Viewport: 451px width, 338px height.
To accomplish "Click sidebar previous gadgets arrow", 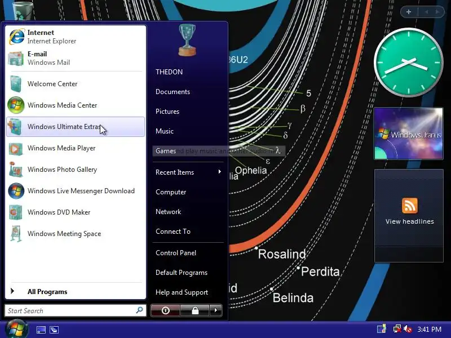I will [426, 12].
